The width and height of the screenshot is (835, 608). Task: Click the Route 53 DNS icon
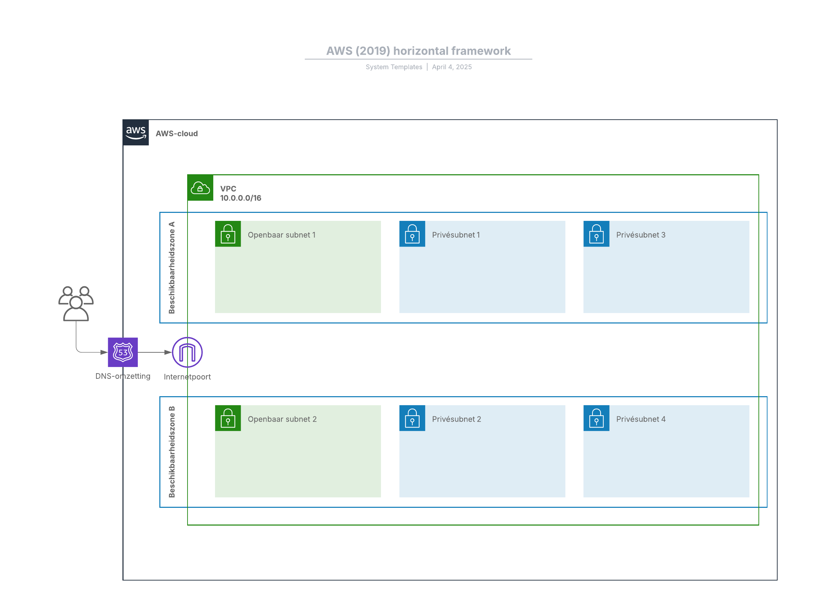[x=122, y=352]
